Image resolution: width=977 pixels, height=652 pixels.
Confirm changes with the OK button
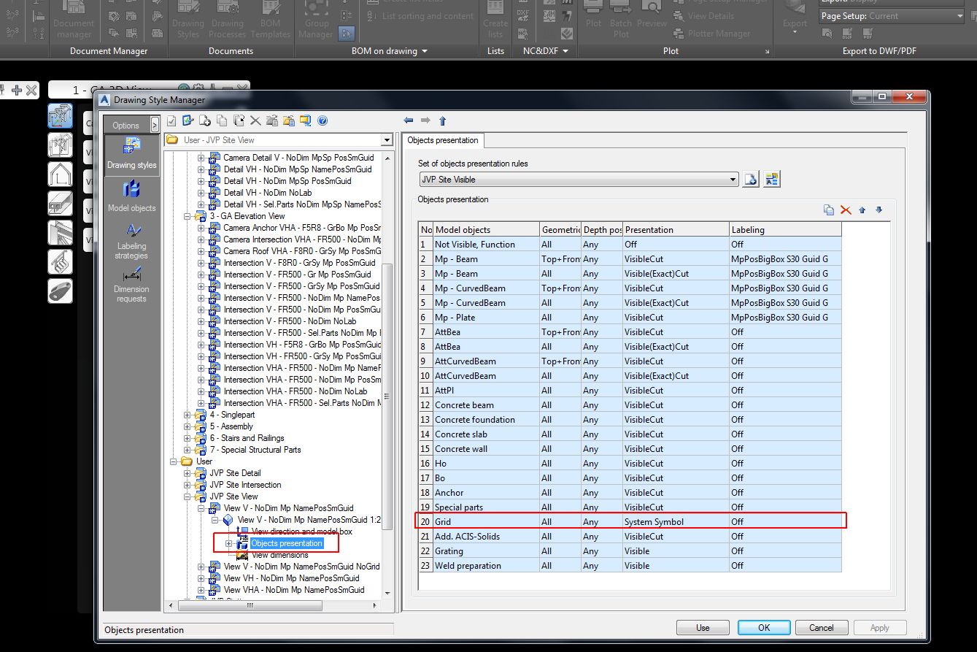(x=763, y=627)
